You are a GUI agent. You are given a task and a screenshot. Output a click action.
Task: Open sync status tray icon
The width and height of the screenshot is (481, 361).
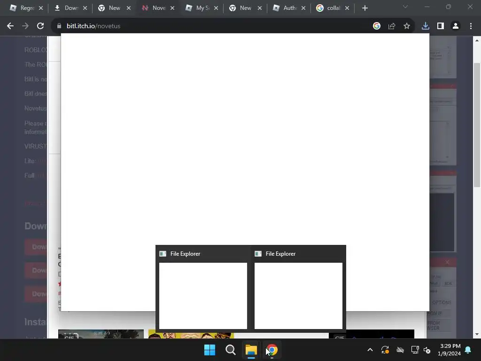coord(385,350)
